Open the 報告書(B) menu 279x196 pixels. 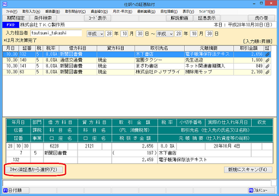pyautogui.click(x=53, y=11)
